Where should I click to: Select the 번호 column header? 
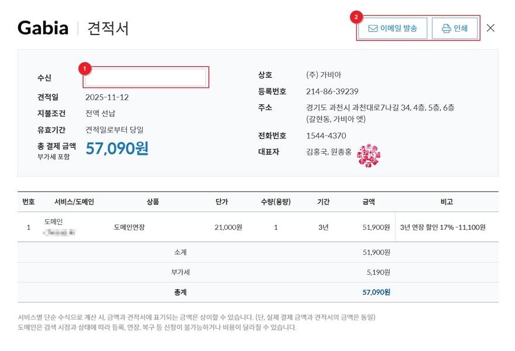tap(29, 202)
